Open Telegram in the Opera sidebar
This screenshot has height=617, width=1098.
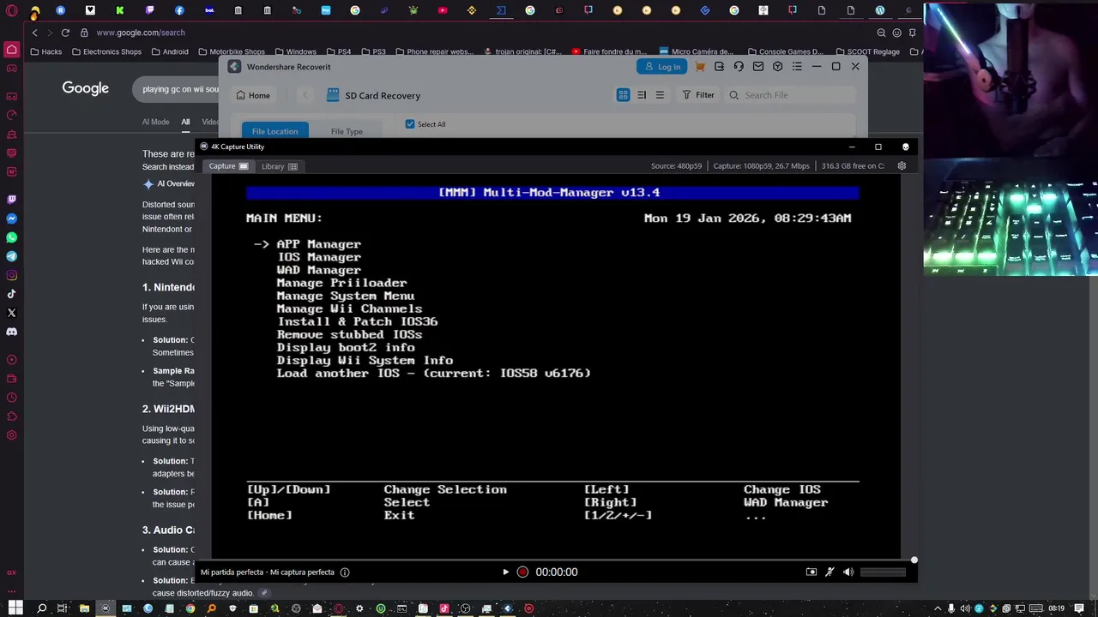11,256
